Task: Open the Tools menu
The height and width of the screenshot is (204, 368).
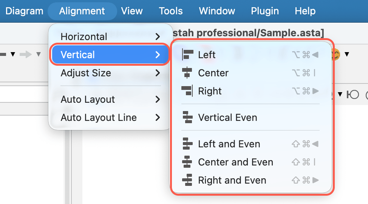Action: pyautogui.click(x=171, y=11)
